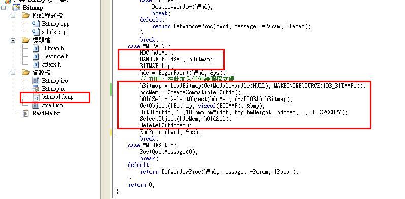
Task: Click the LoadBitmap code line
Action: pos(253,86)
